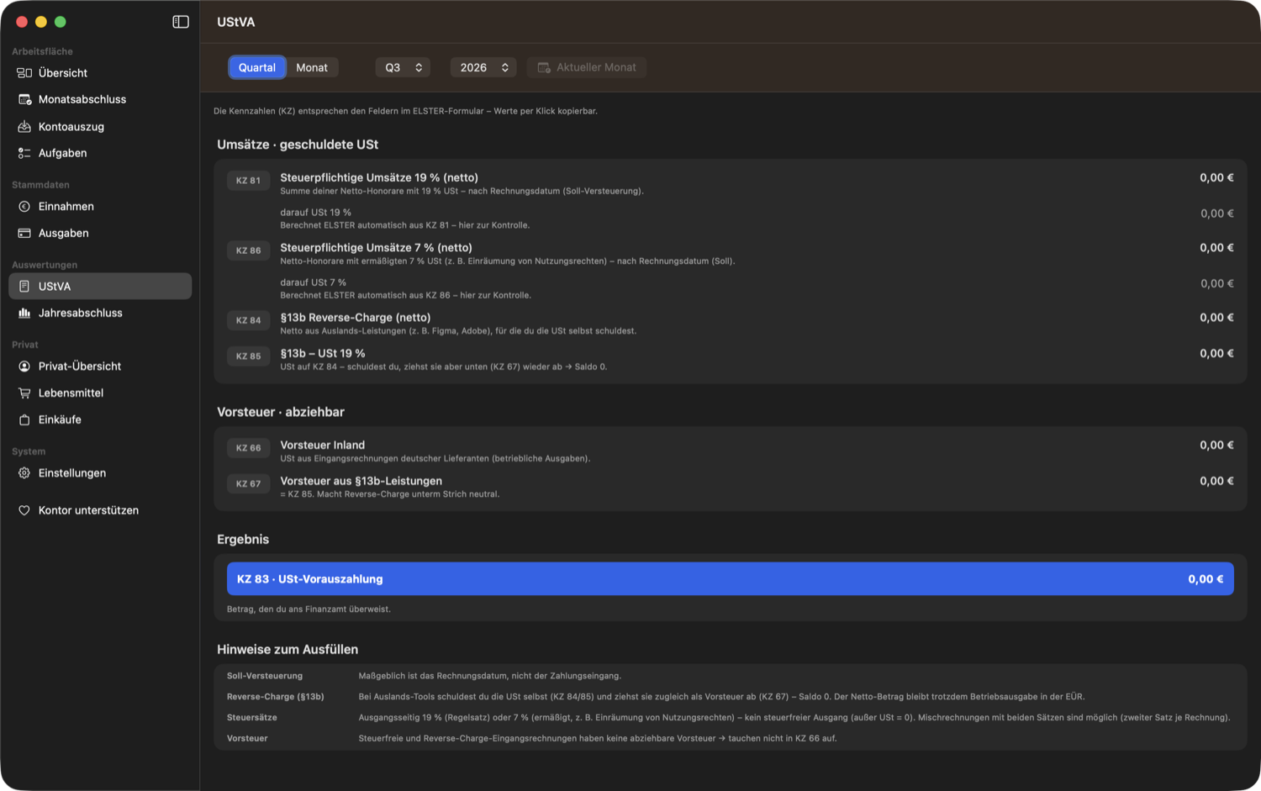
Task: Click the calendar icon in Aktueller Monat
Action: pyautogui.click(x=544, y=67)
